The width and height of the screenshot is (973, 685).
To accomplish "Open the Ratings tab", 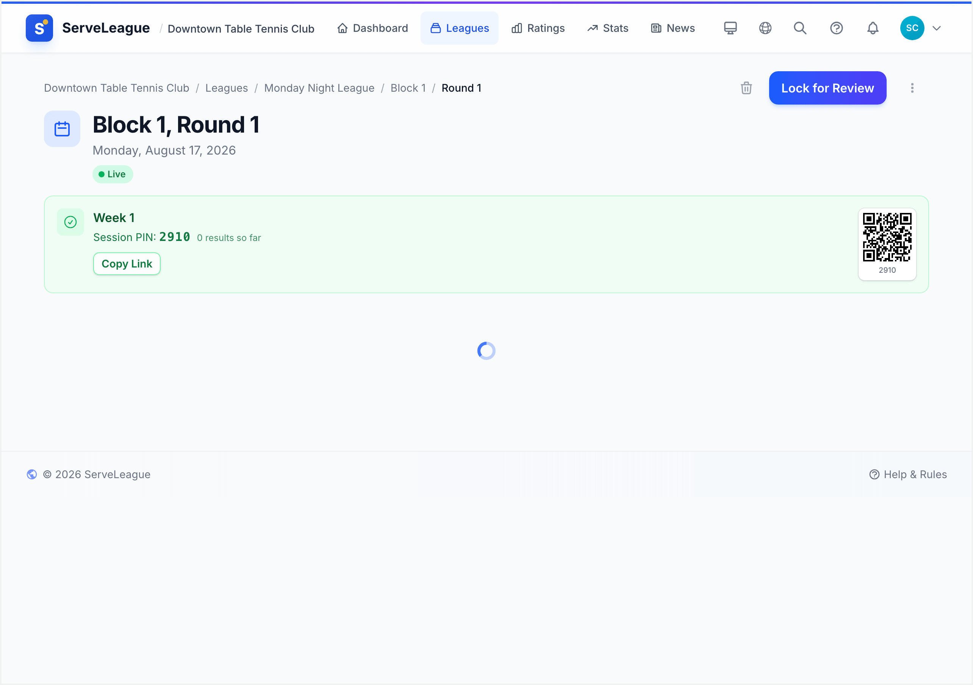I will pyautogui.click(x=538, y=28).
